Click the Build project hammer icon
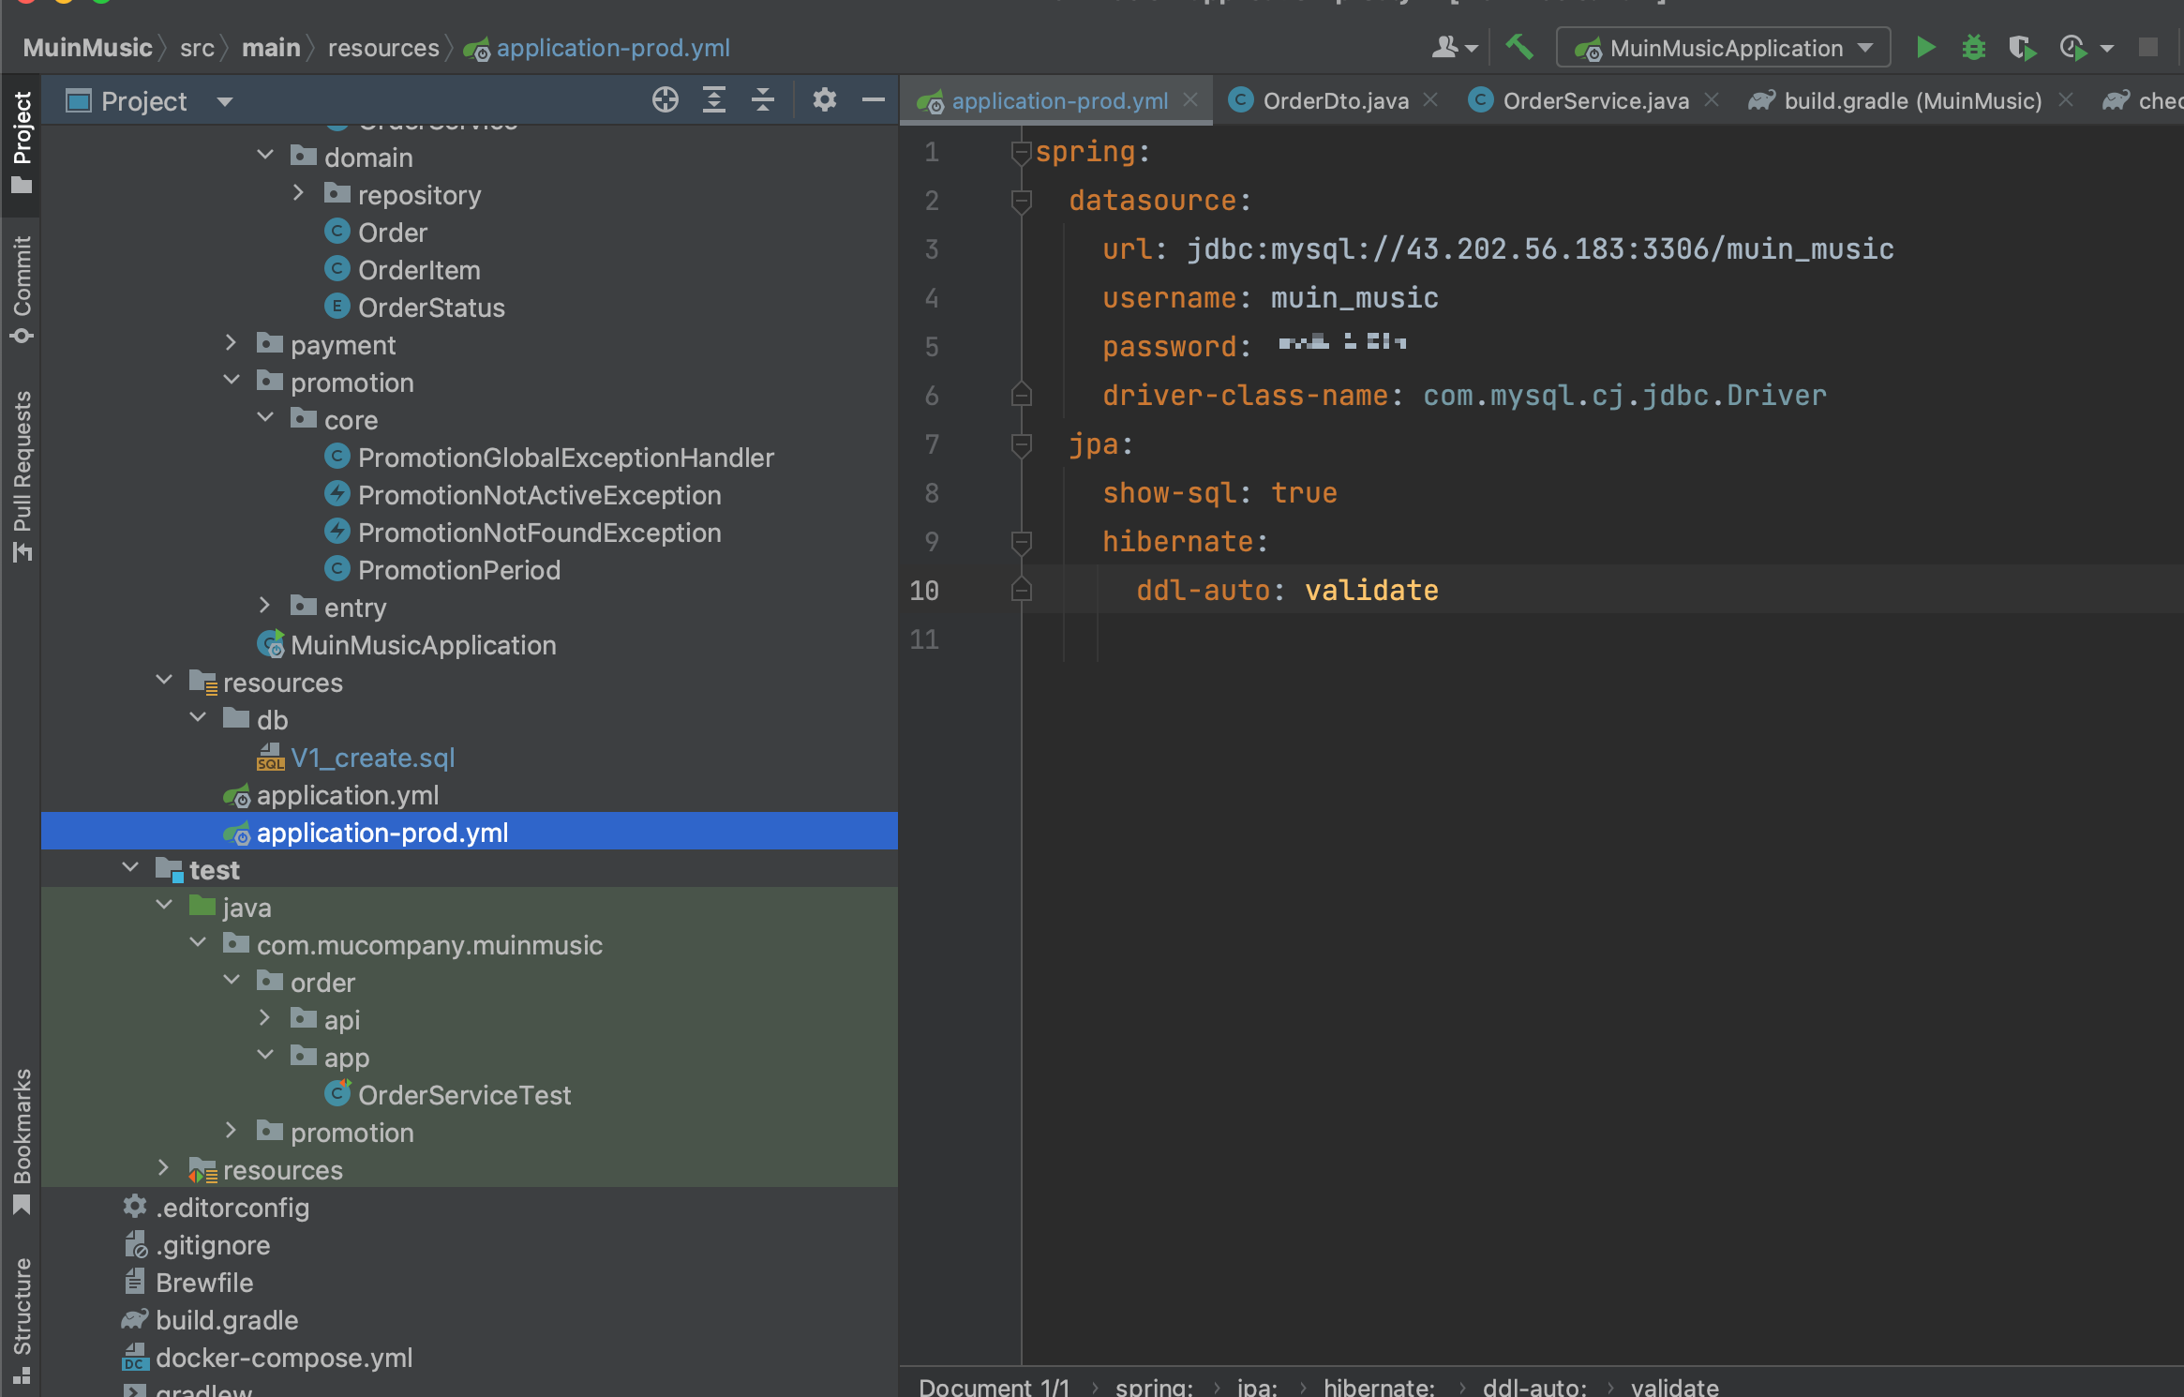 point(1518,47)
